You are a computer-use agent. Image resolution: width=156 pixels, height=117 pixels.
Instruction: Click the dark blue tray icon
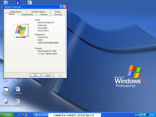pos(147,115)
